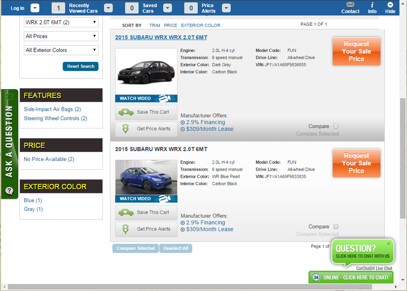
Task: Click the Recently Viewed Cars count box
Action: pos(58,8)
